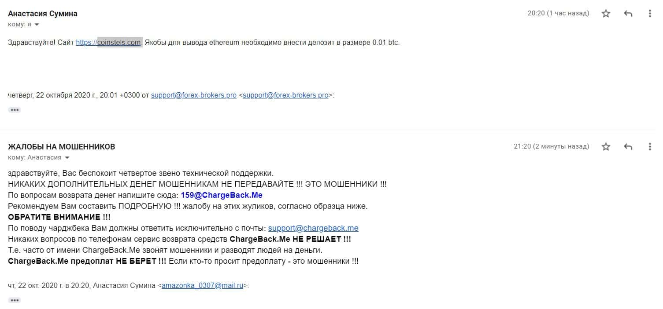Click the support@forex-brokers.pro address in angle brackets
Viewport: 663px width, 309px height.
pyautogui.click(x=285, y=95)
